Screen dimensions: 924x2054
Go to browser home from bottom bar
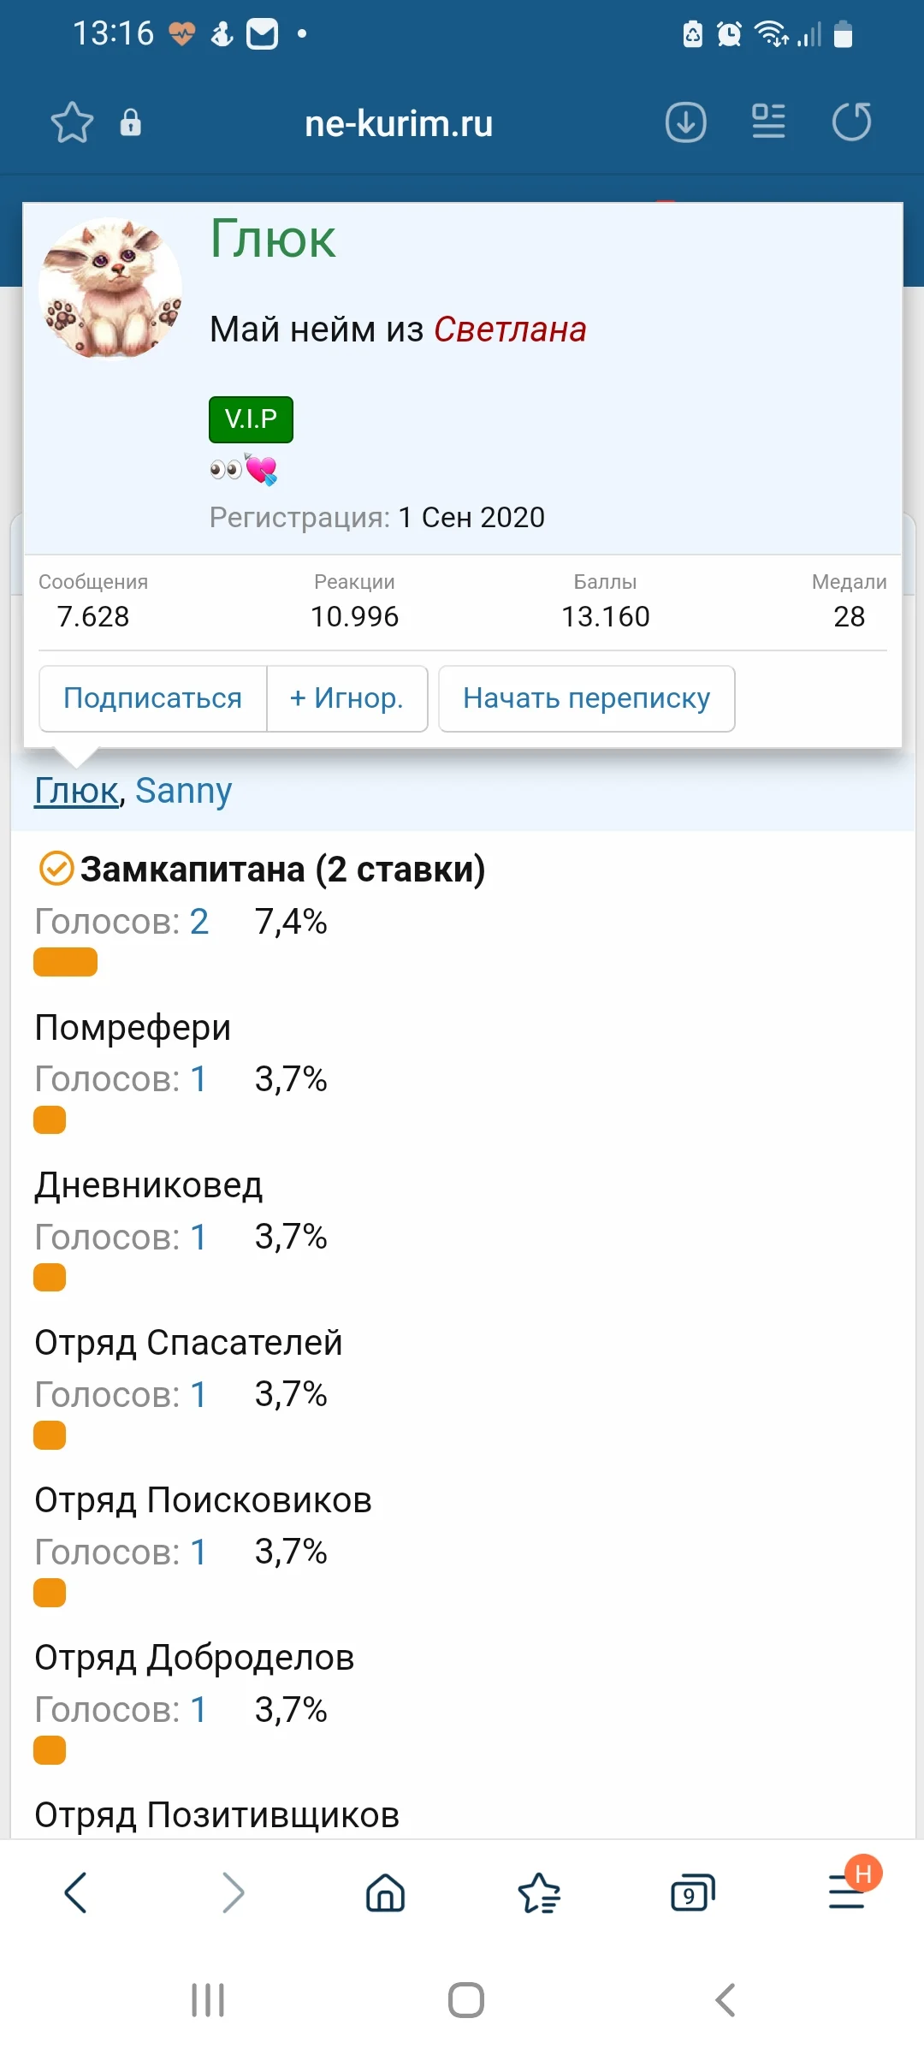384,1892
